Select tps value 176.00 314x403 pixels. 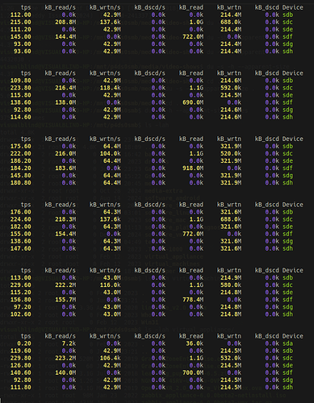21,212
